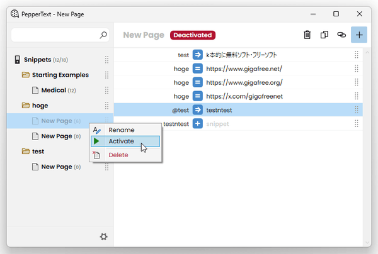Maximize the PepperText window
This screenshot has height=254, width=378.
336,14
